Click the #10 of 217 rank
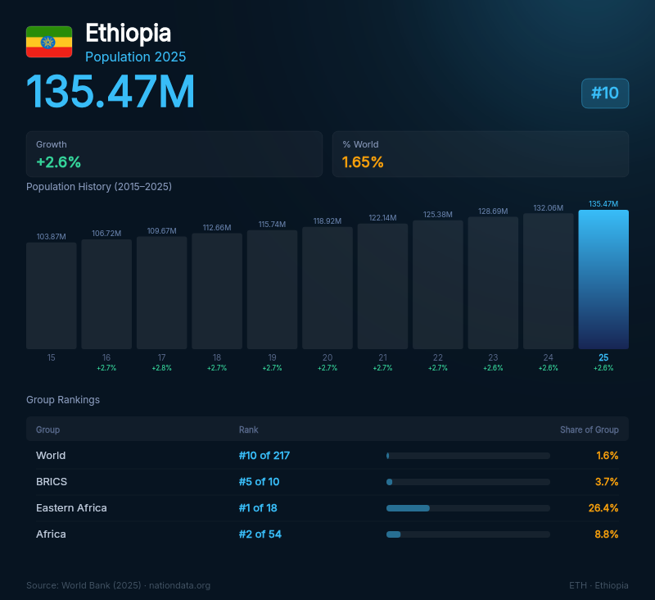 click(264, 456)
